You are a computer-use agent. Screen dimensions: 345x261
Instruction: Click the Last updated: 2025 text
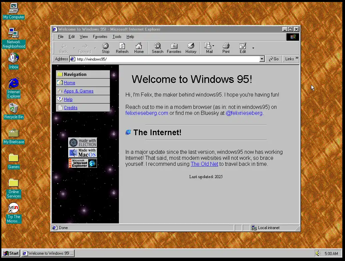click(206, 177)
